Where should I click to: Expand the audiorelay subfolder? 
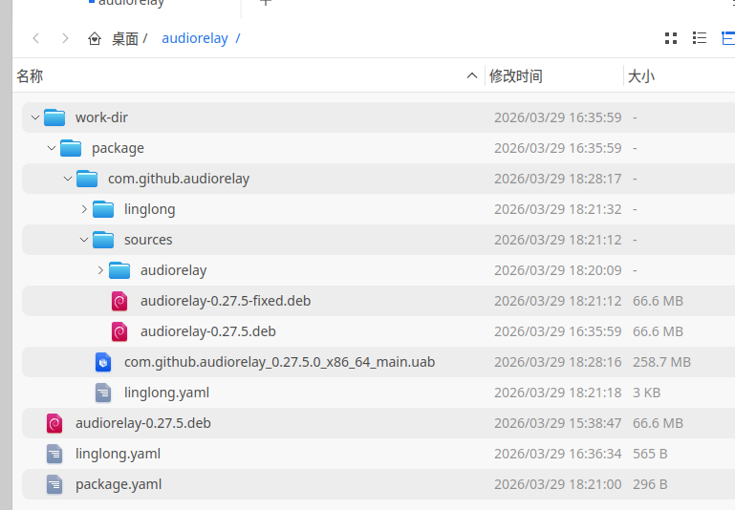click(100, 270)
